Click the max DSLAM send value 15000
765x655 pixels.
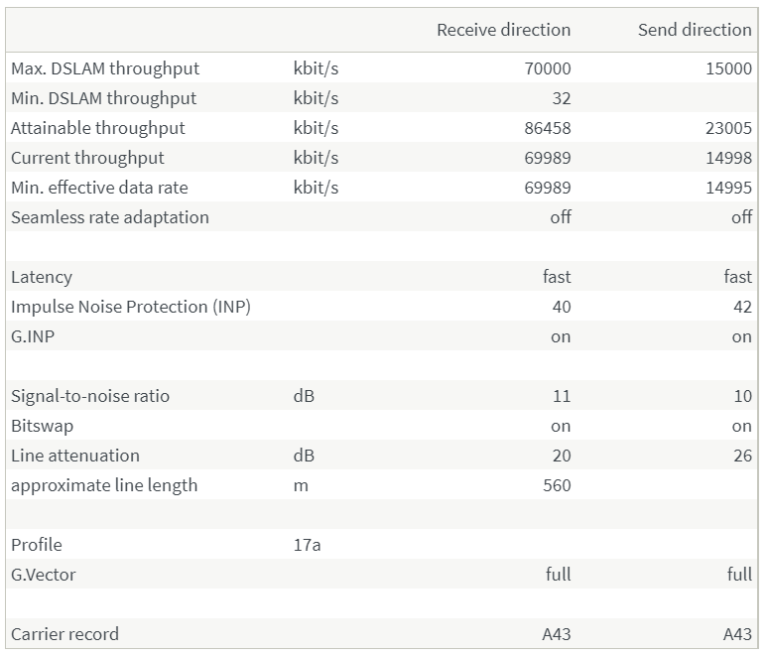(x=729, y=68)
